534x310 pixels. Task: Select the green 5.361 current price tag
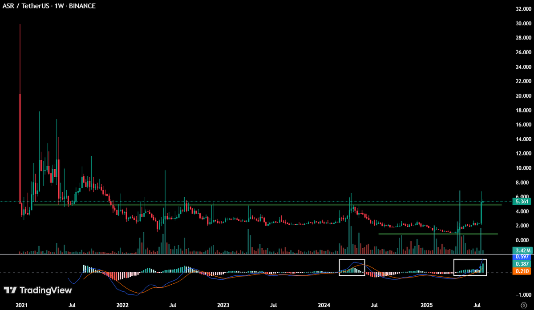pos(521,201)
